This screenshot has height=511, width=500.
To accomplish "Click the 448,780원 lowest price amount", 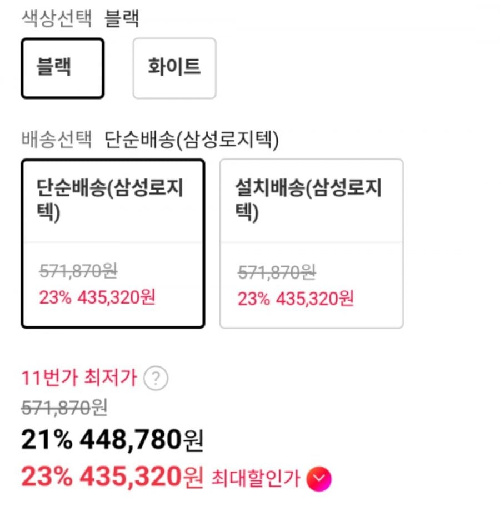I will point(141,441).
